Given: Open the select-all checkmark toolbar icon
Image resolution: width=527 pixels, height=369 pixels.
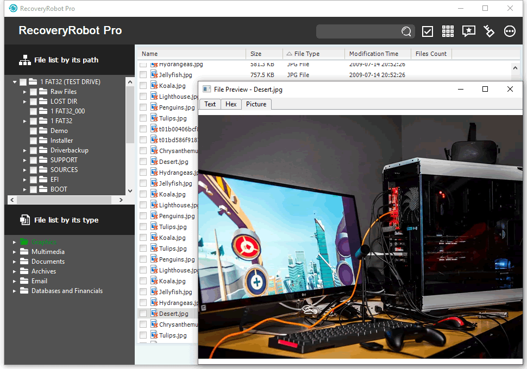Looking at the screenshot, I should 428,31.
